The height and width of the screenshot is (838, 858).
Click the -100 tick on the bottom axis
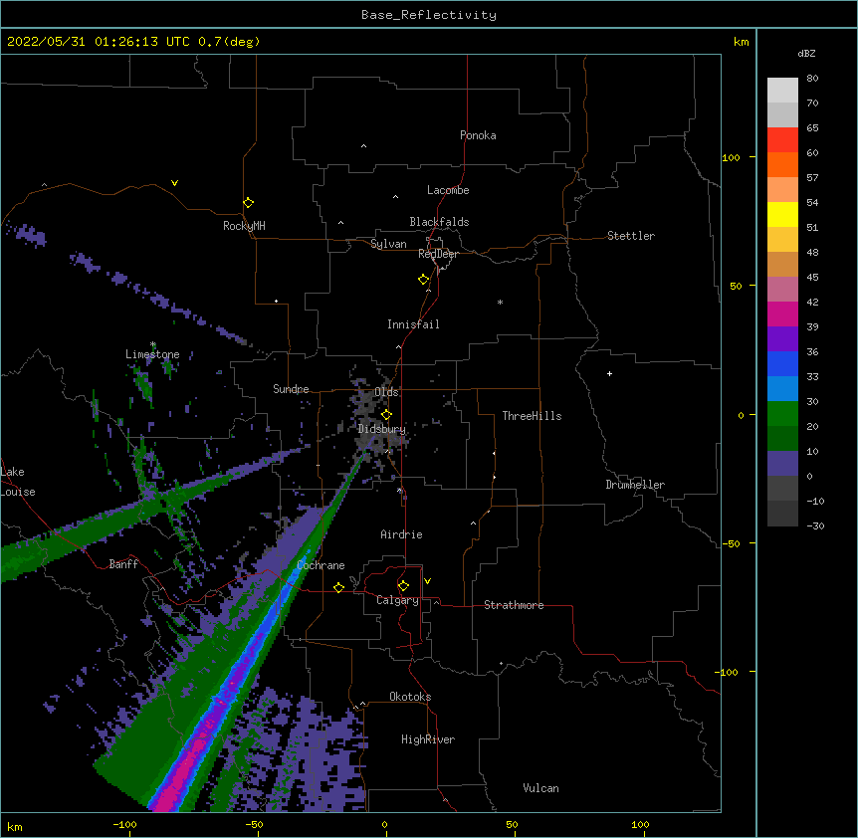(124, 824)
